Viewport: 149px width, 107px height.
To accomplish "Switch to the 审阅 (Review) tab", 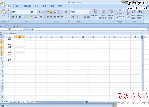I will 52,6.
